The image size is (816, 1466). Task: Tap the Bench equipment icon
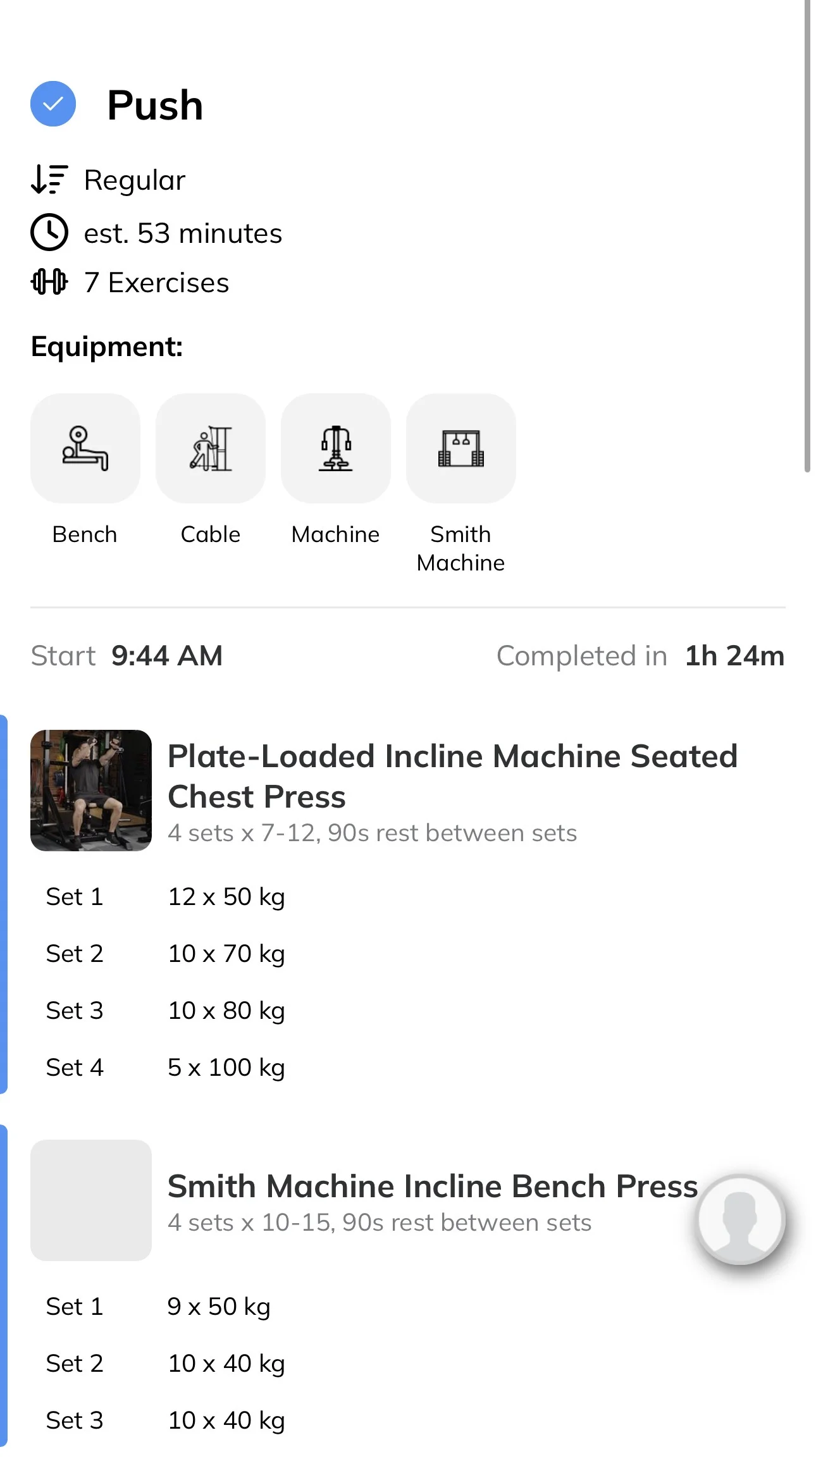(85, 448)
